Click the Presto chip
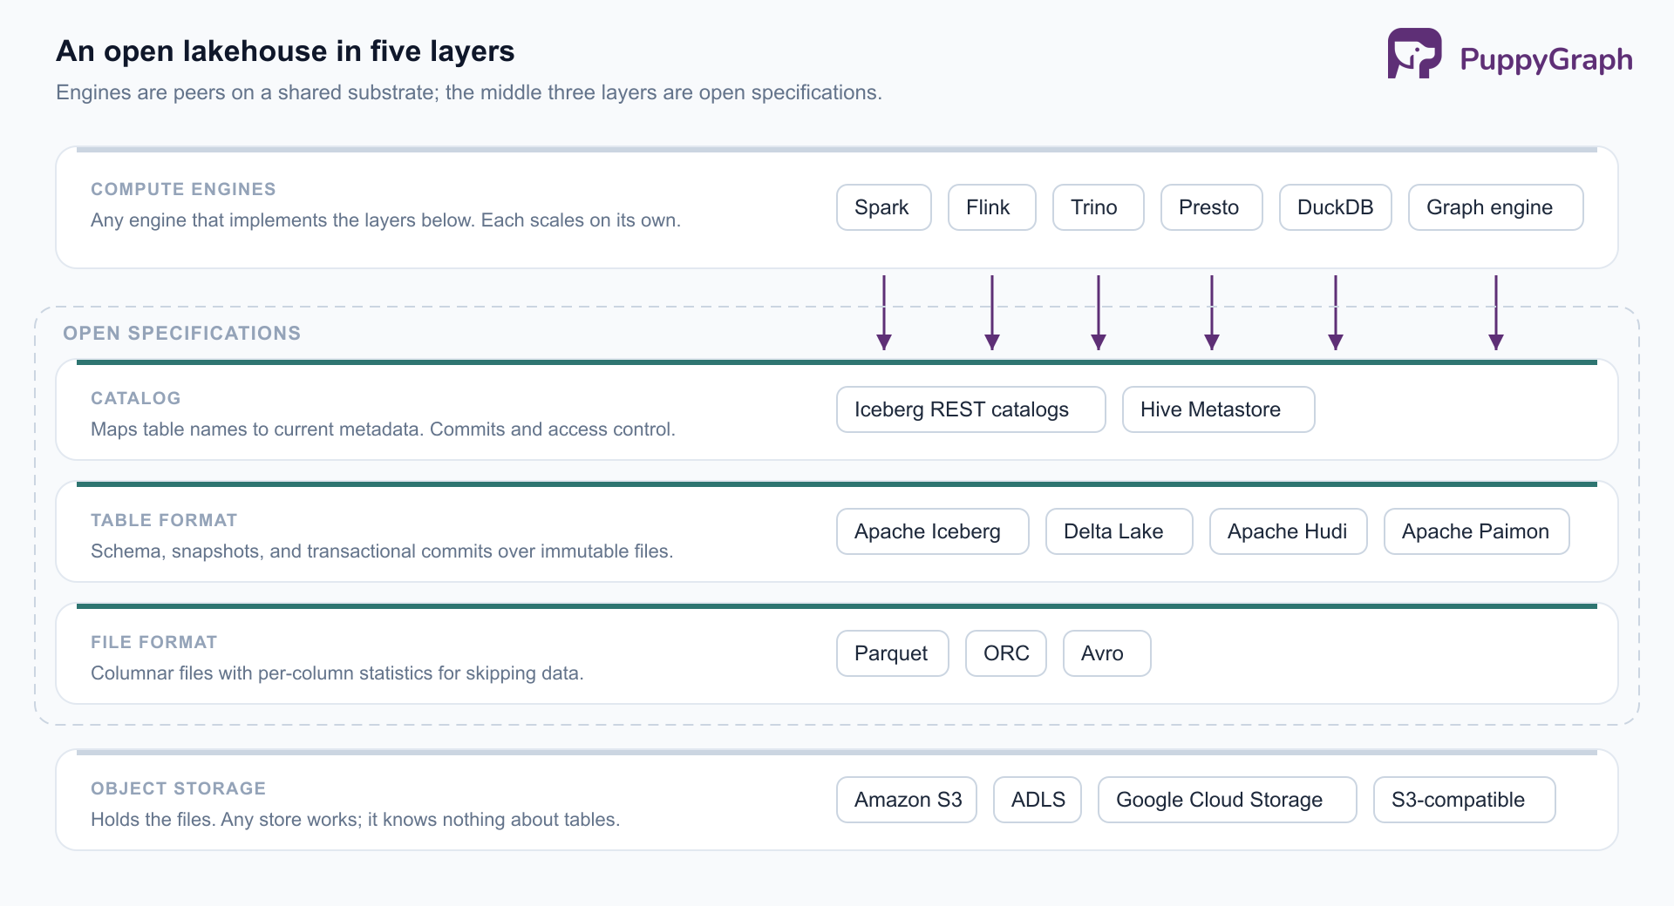1674x906 pixels. (x=1212, y=207)
